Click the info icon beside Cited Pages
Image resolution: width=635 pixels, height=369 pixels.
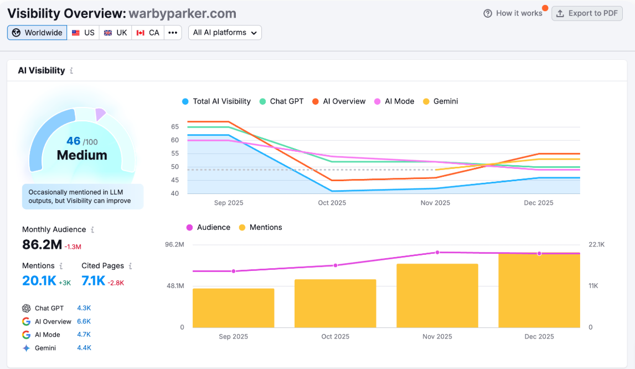(x=130, y=265)
